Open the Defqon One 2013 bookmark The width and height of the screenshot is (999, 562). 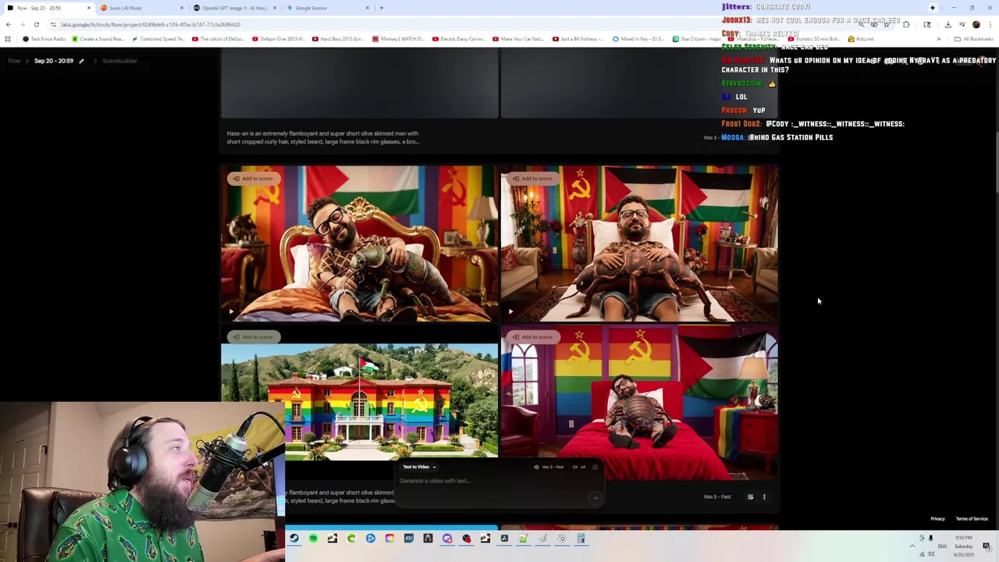point(277,39)
